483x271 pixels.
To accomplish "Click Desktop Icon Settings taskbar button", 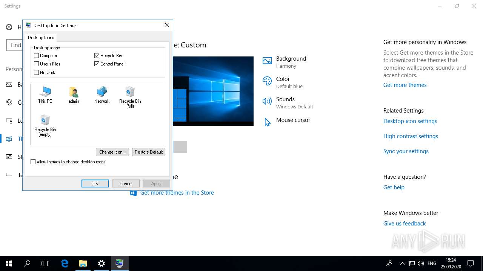I will coord(120,263).
